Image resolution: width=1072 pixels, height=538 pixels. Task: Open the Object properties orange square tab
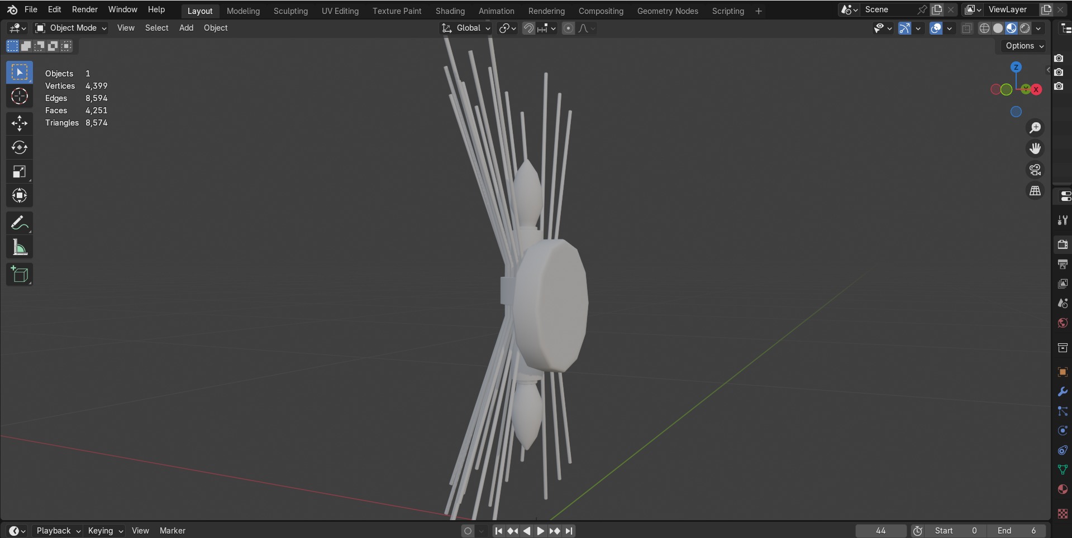[x=1063, y=372]
